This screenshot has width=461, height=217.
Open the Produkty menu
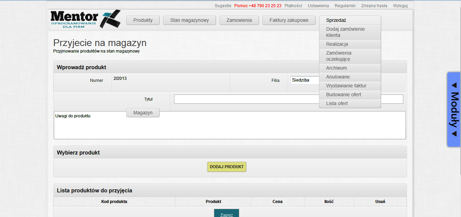point(143,20)
